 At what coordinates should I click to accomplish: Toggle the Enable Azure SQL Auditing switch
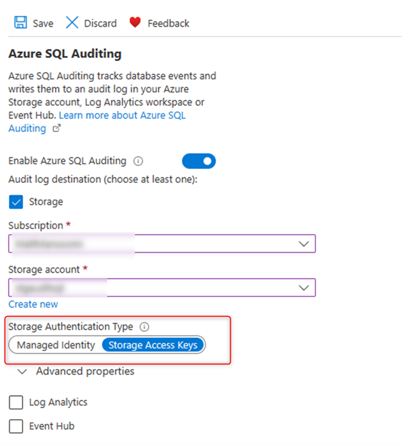(x=199, y=161)
